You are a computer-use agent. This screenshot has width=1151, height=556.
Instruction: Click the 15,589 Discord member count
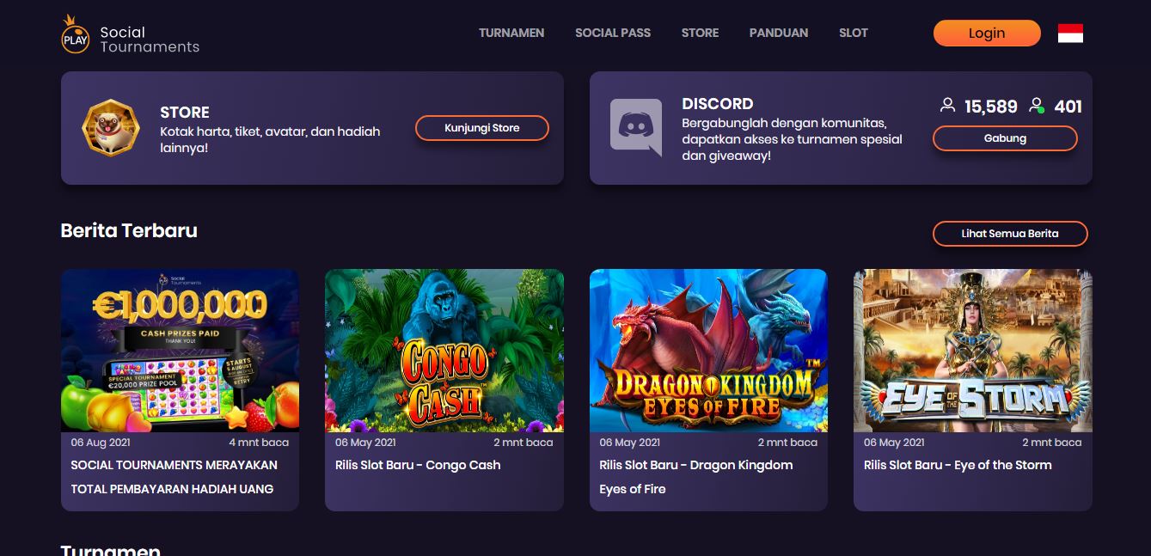point(991,107)
